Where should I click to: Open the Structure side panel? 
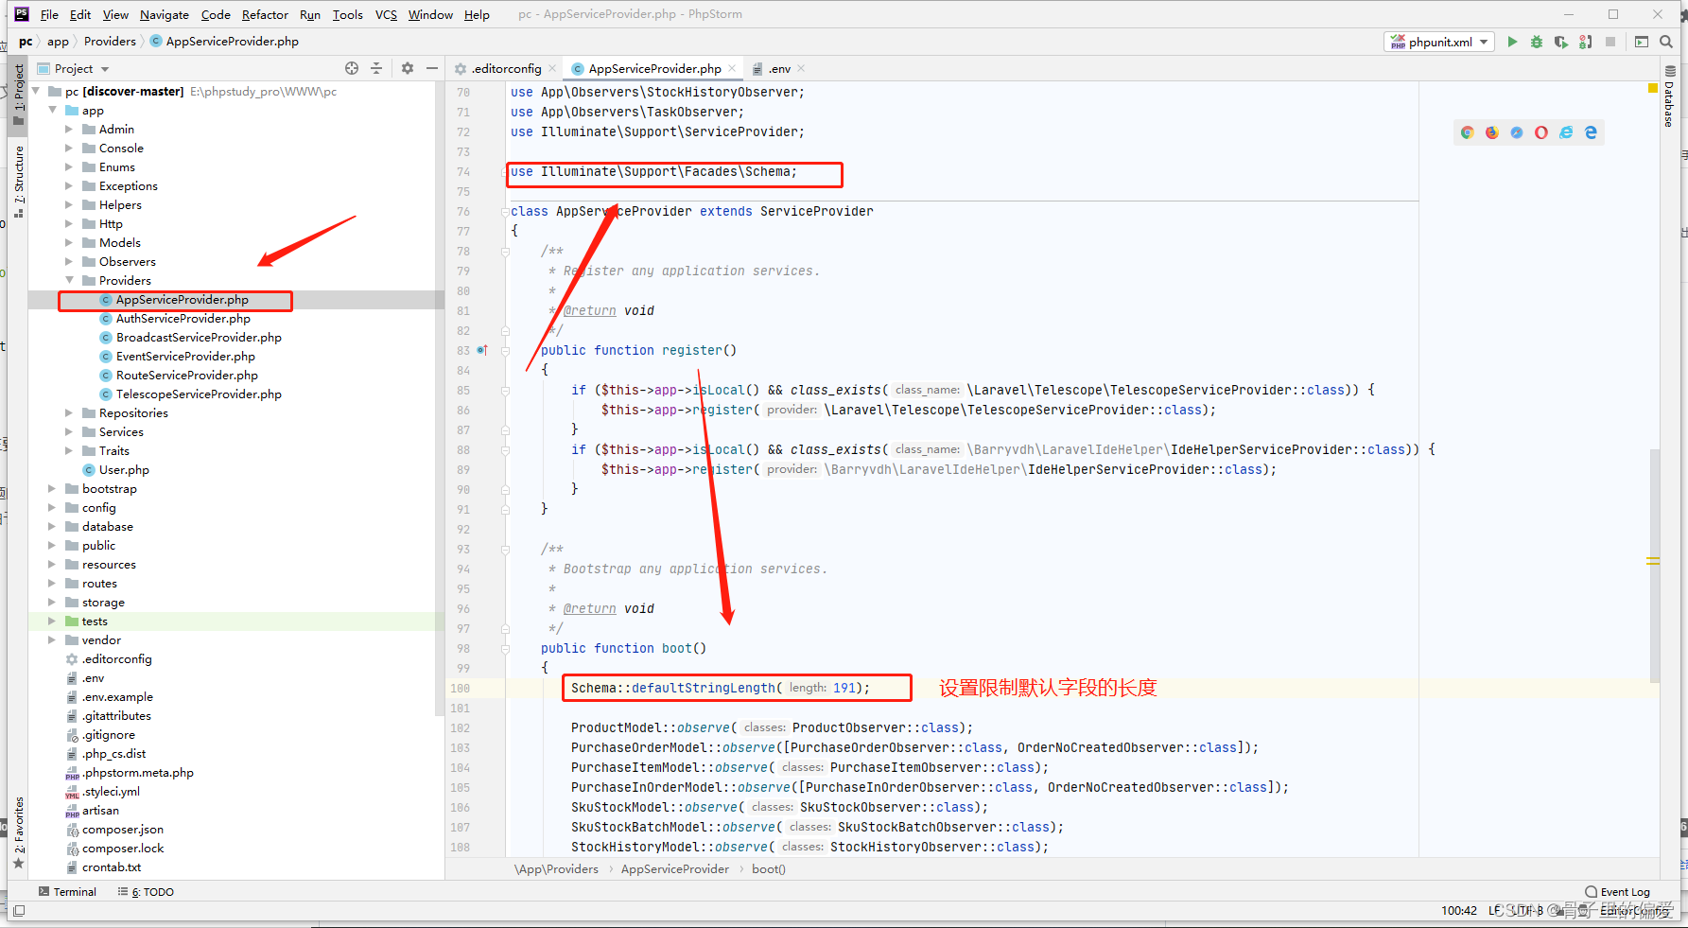[x=18, y=183]
